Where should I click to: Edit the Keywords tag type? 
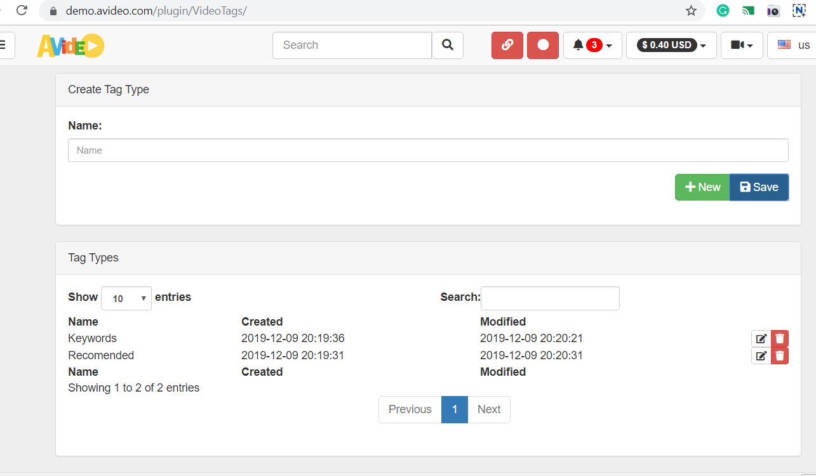(x=761, y=338)
